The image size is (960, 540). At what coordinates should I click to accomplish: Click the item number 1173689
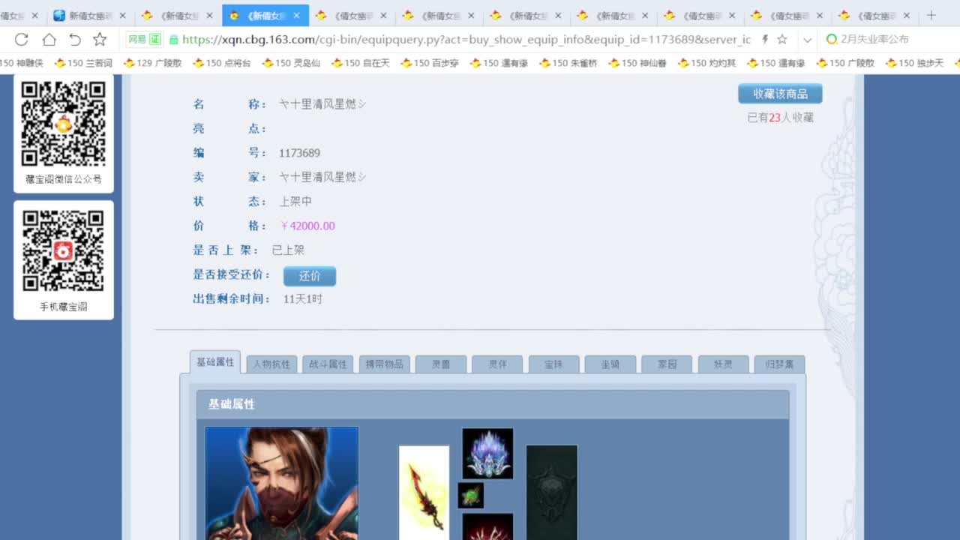tap(299, 153)
